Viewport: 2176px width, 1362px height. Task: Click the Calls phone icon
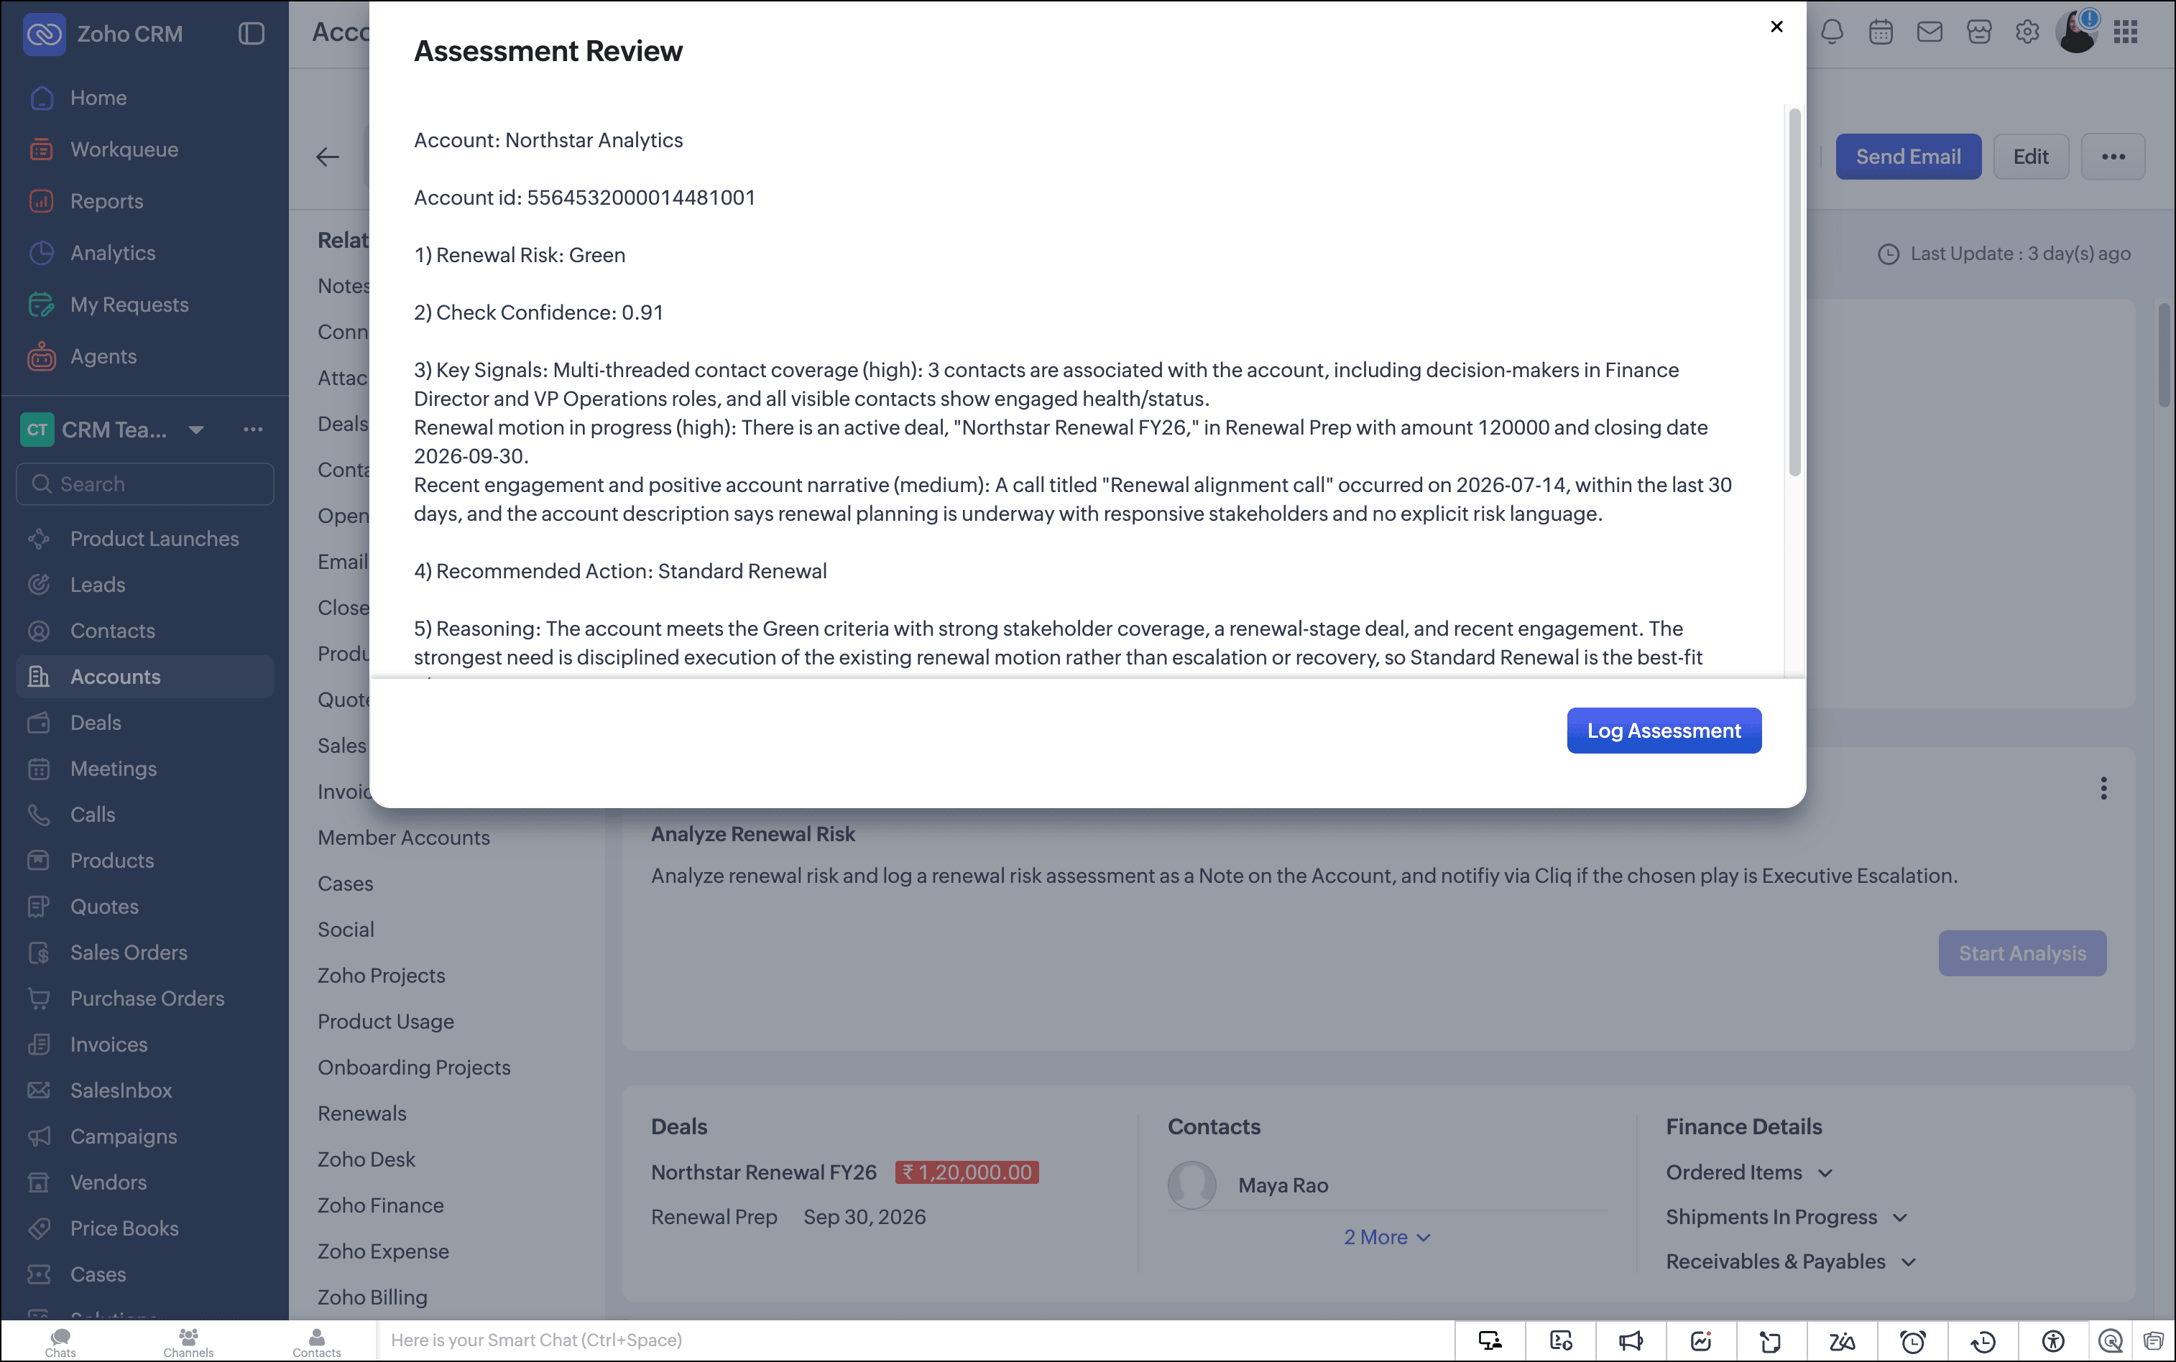(39, 815)
